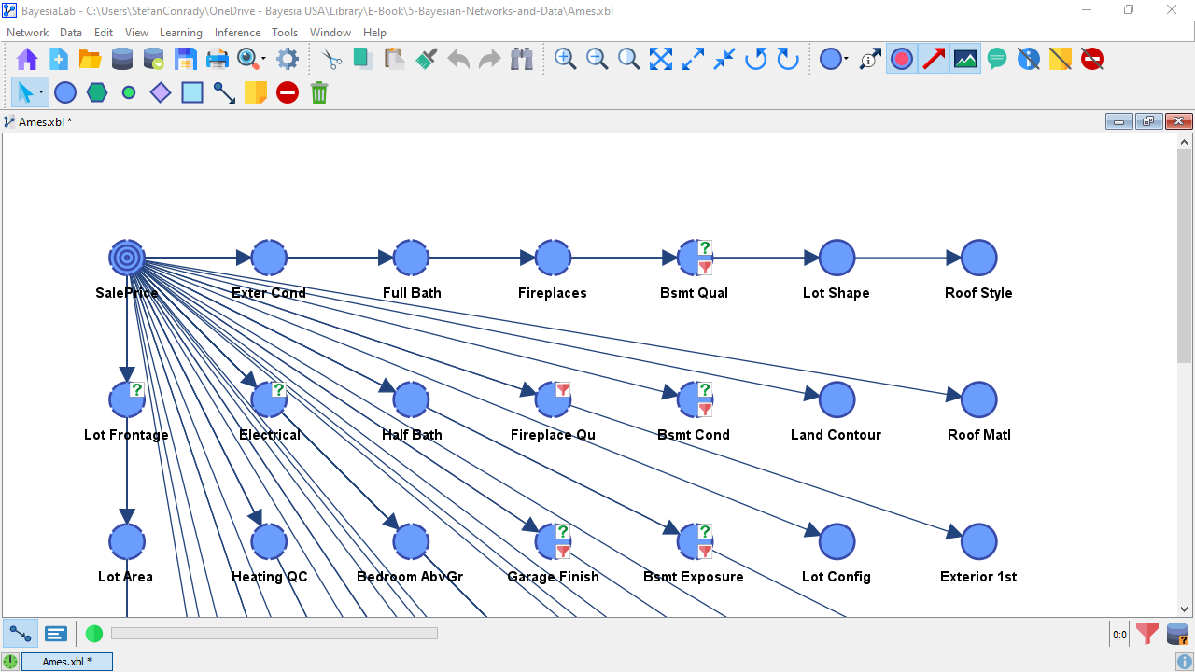The width and height of the screenshot is (1195, 672).
Task: Open the selection tool dropdown arrow
Action: (x=42, y=92)
